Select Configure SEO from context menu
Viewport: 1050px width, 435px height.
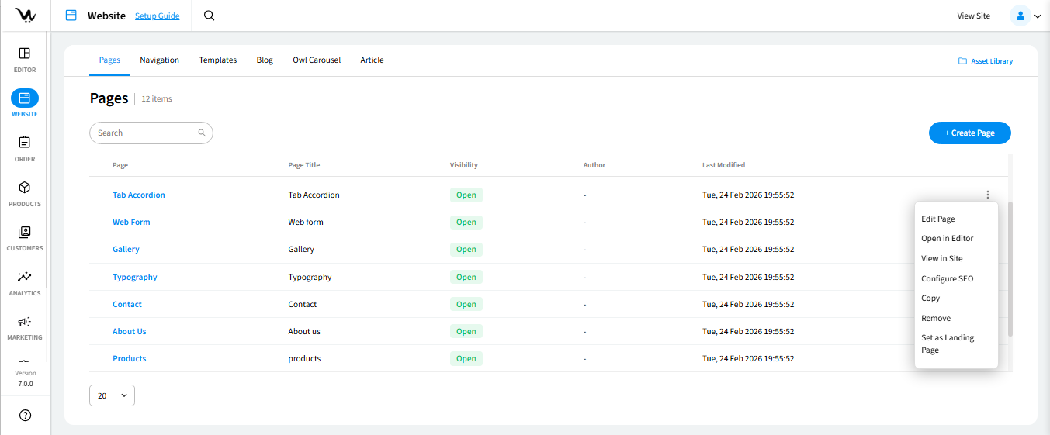(x=947, y=278)
